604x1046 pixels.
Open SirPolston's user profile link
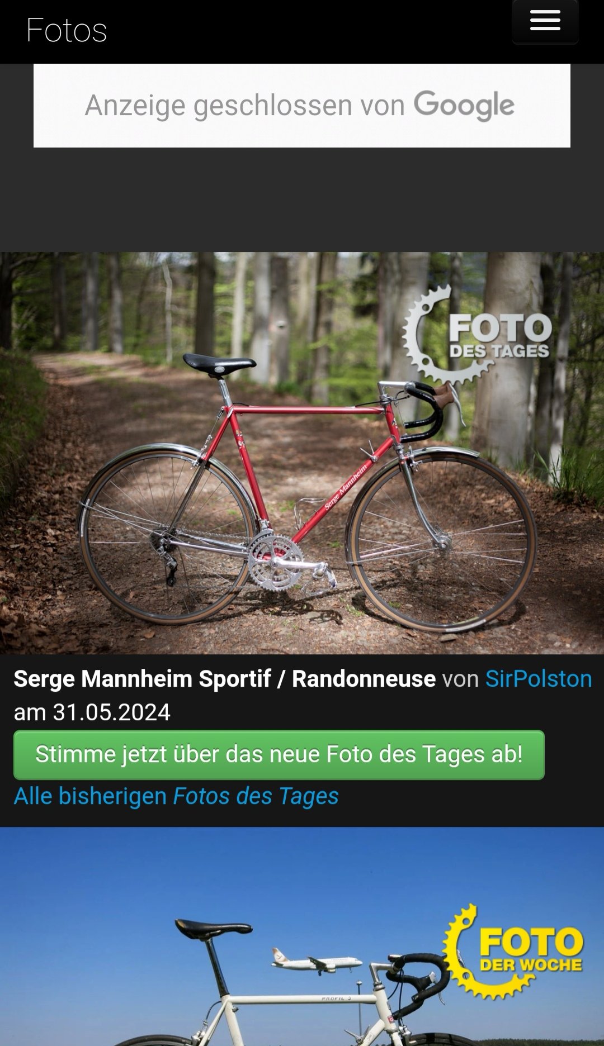(x=539, y=679)
